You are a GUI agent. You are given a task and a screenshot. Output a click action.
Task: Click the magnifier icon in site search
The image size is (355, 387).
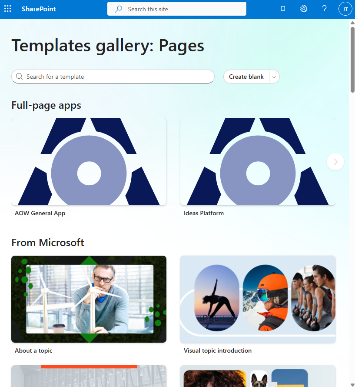point(119,9)
